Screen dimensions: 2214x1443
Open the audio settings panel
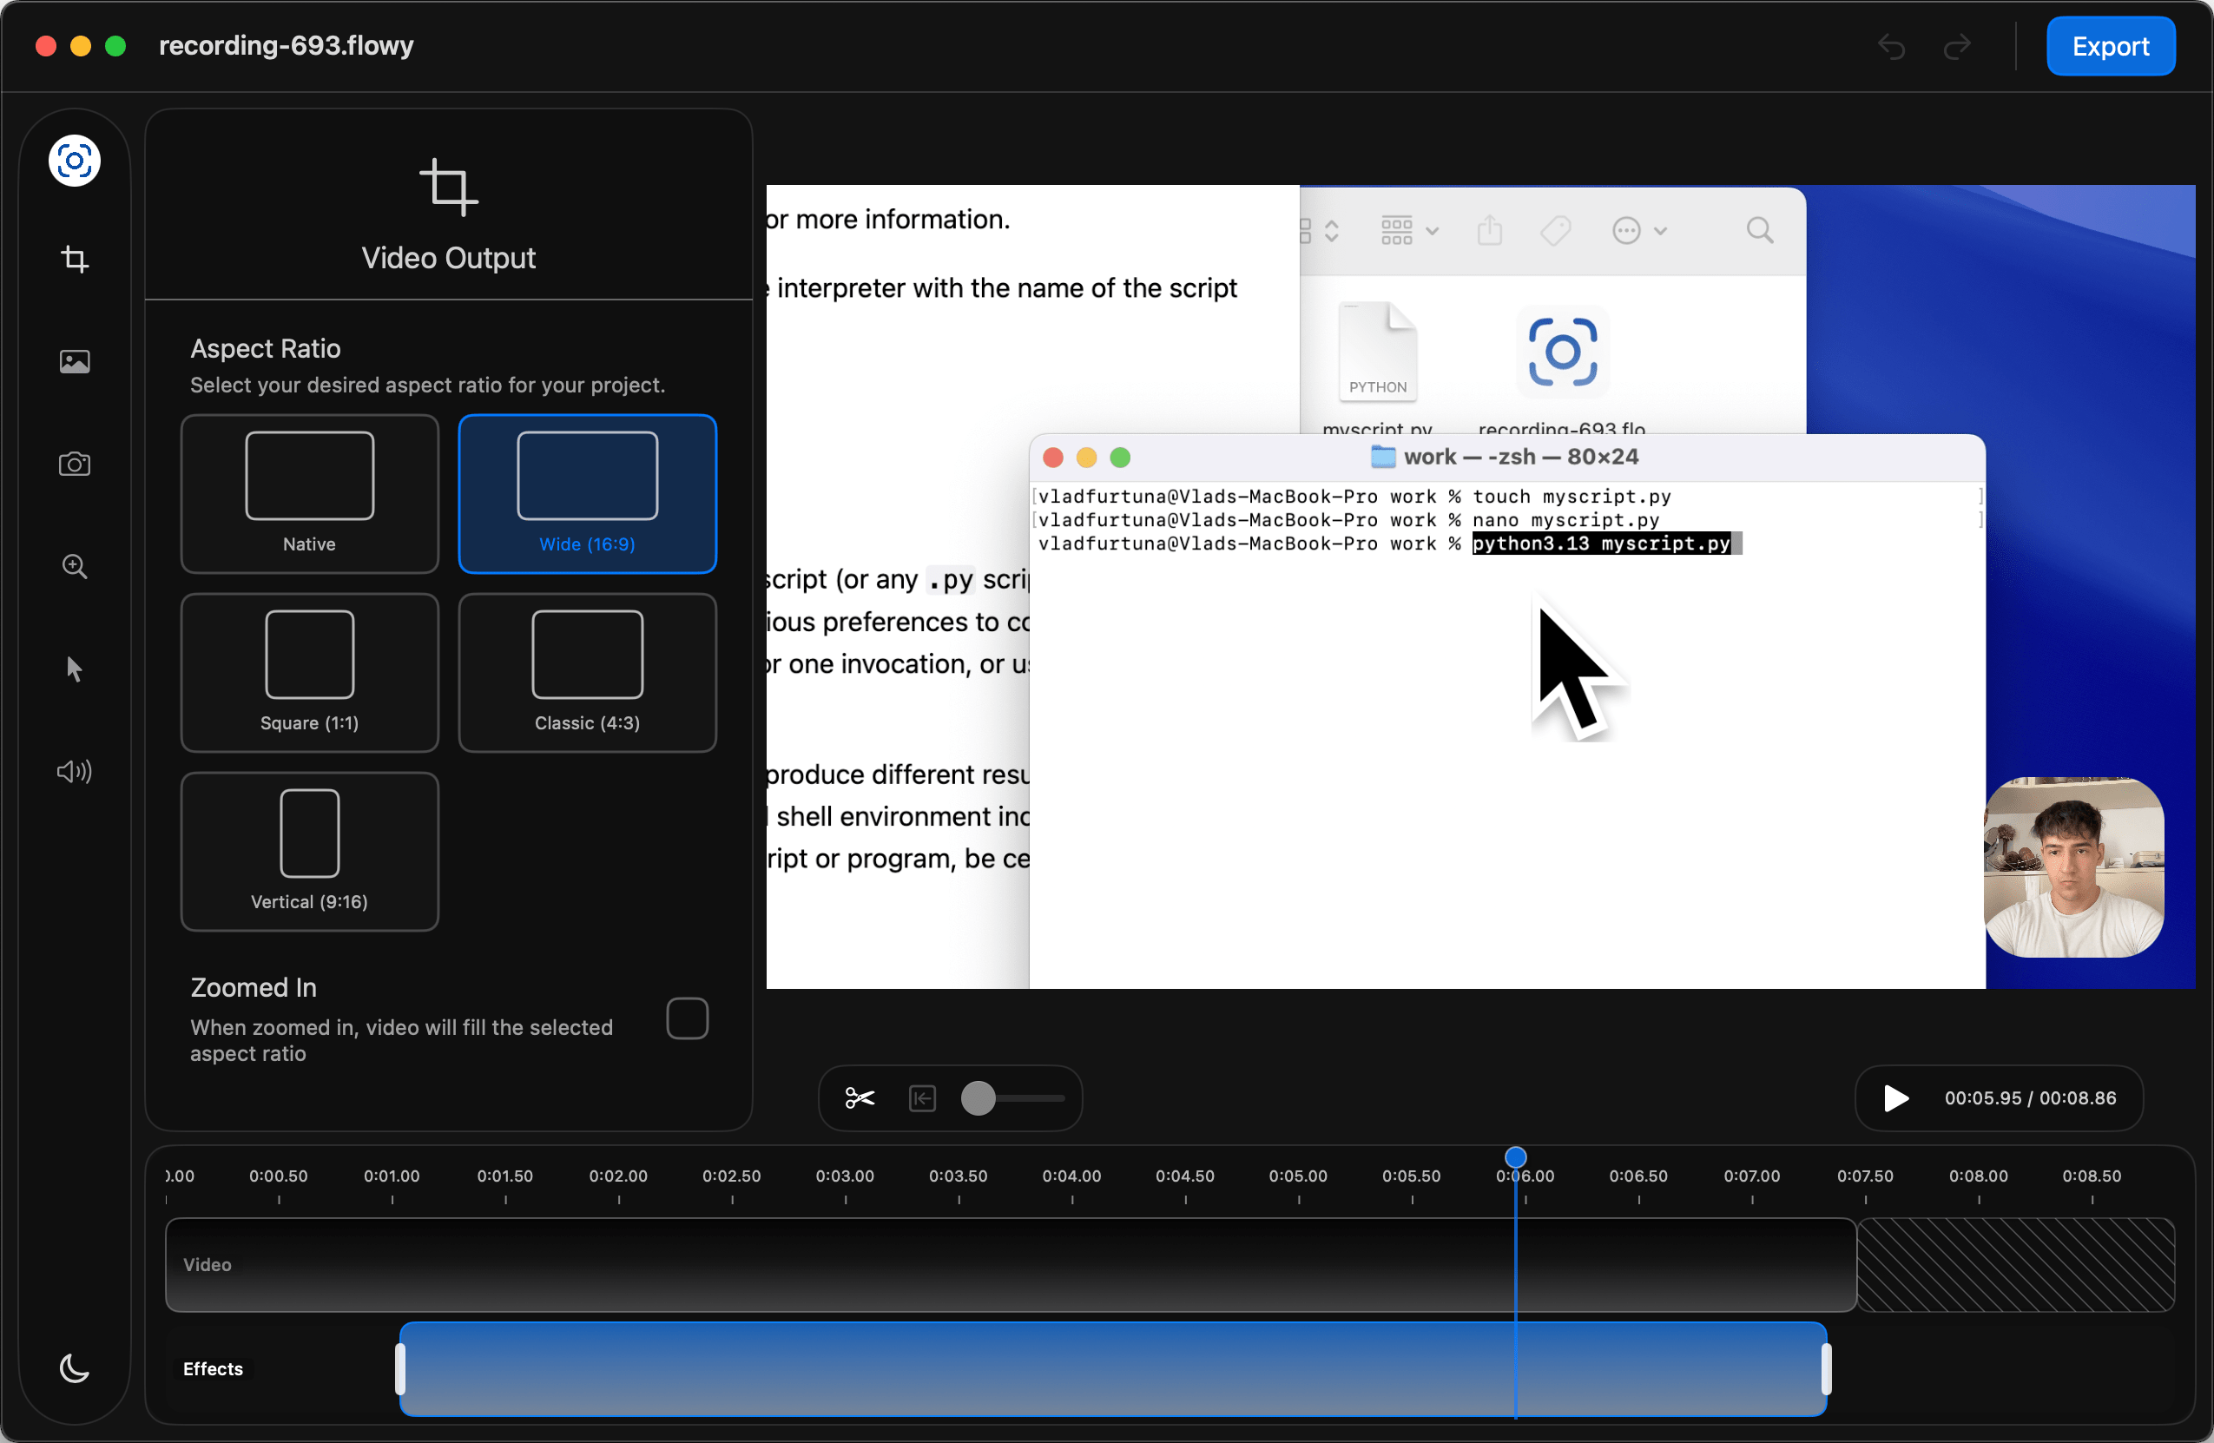tap(74, 771)
